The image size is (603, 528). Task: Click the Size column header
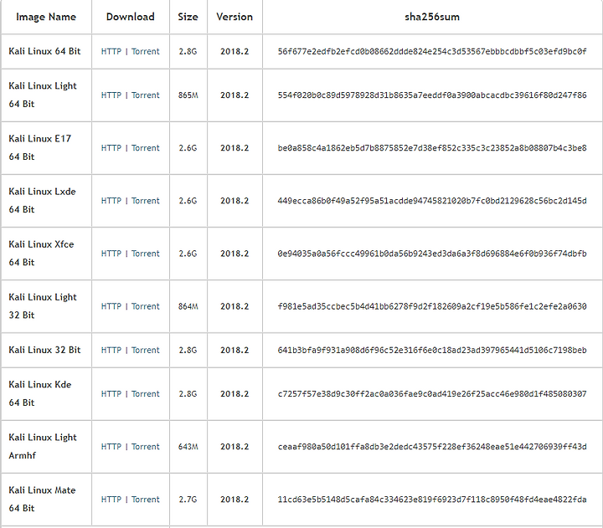188,17
